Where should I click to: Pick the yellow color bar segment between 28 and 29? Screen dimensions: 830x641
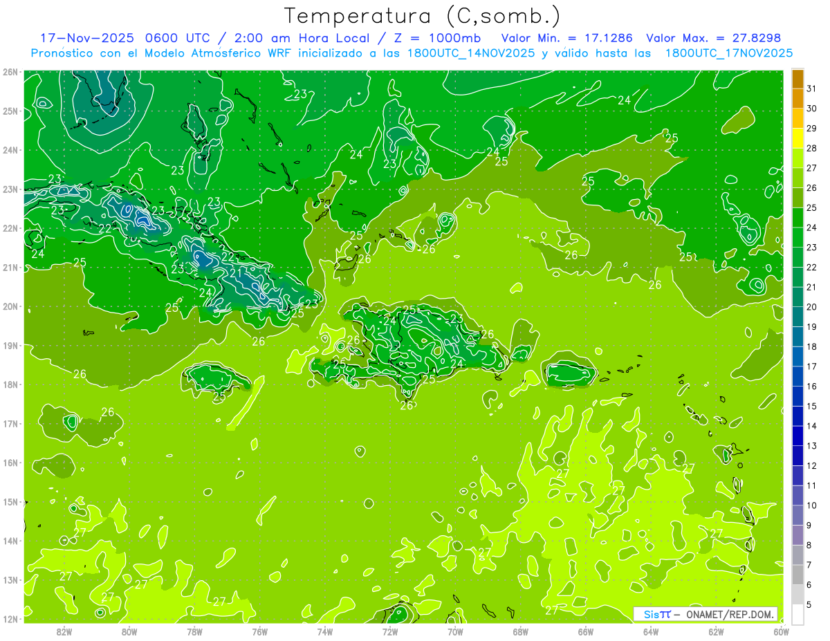(x=797, y=138)
